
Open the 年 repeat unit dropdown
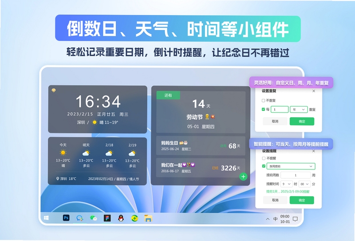[299, 109]
